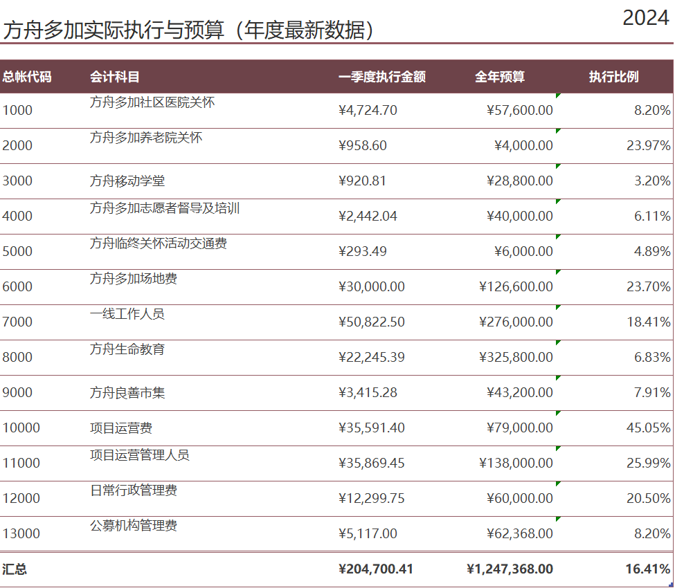Viewport: 675px width, 588px height.
Task: Select ratio cell 6.83%
Action: (x=652, y=357)
